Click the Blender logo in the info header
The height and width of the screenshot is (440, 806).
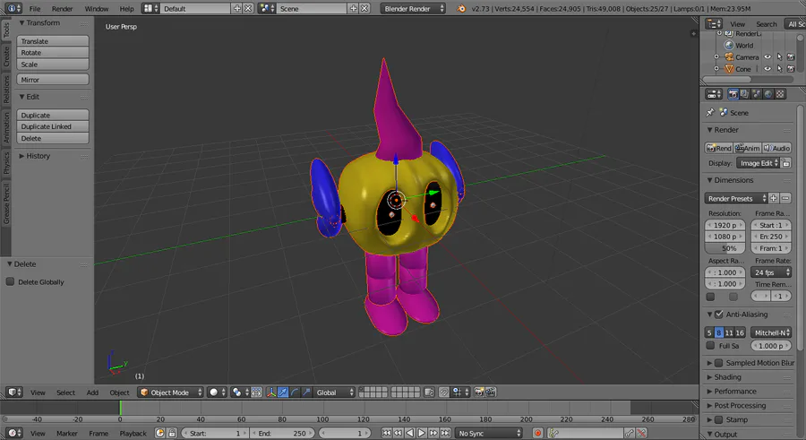click(461, 8)
